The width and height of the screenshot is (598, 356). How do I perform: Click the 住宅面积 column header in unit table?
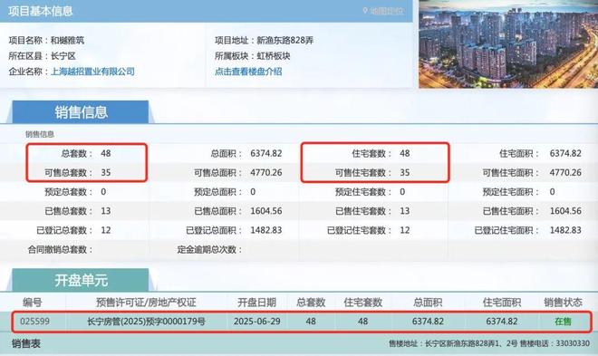click(x=502, y=303)
